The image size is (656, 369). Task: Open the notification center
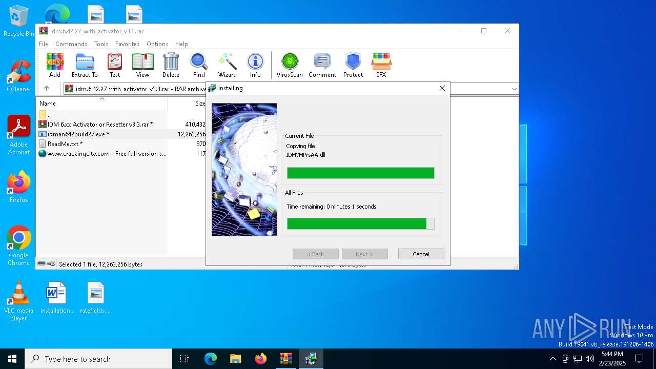(639, 359)
